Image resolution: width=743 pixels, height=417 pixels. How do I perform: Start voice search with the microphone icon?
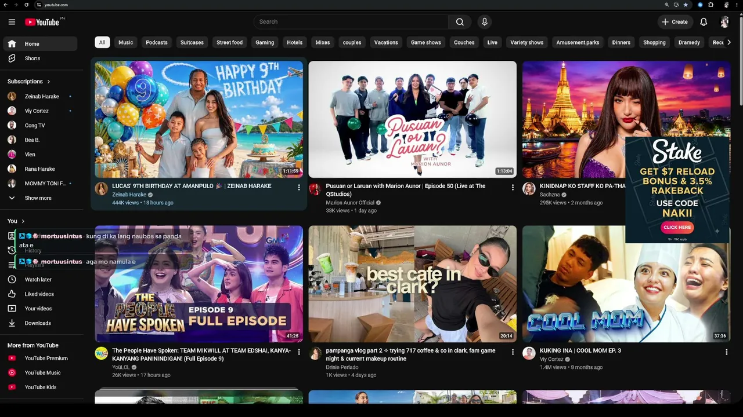485,22
